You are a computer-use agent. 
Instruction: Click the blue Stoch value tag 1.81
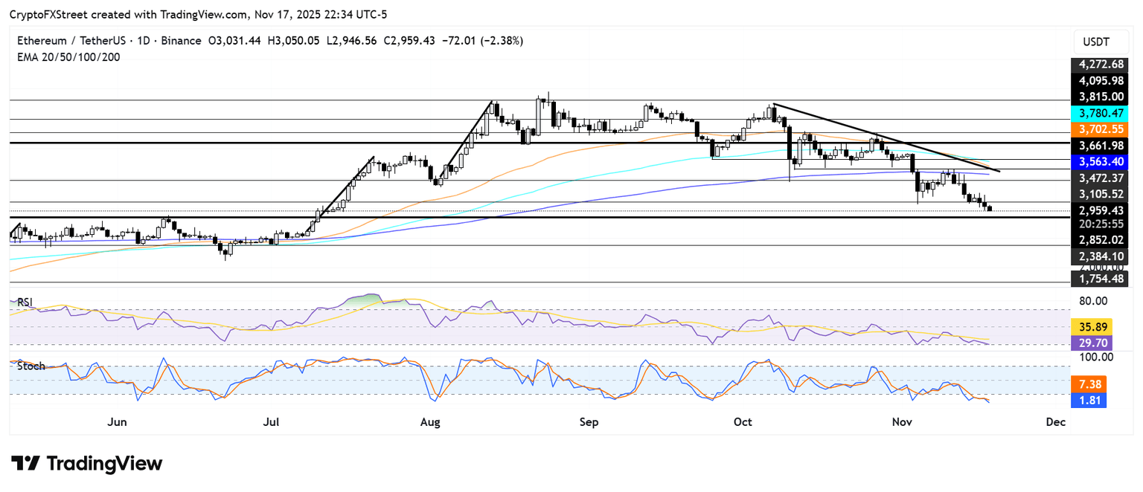tap(1089, 401)
